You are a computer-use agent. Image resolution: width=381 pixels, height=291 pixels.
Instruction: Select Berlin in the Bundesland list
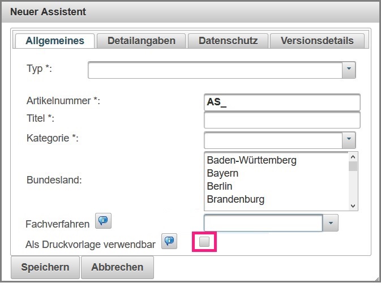pos(220,186)
